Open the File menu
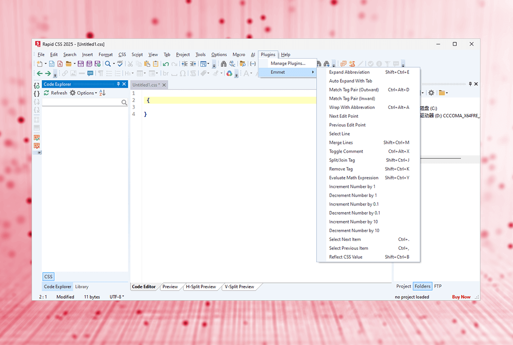Screen dimensions: 513x345 tap(41, 55)
